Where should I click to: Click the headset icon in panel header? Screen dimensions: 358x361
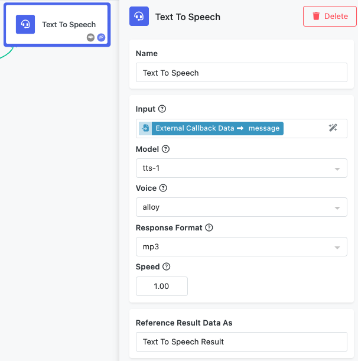tap(139, 17)
